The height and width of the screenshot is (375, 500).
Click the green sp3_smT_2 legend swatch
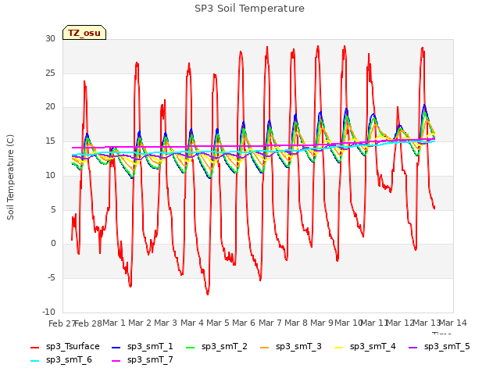coord(191,347)
